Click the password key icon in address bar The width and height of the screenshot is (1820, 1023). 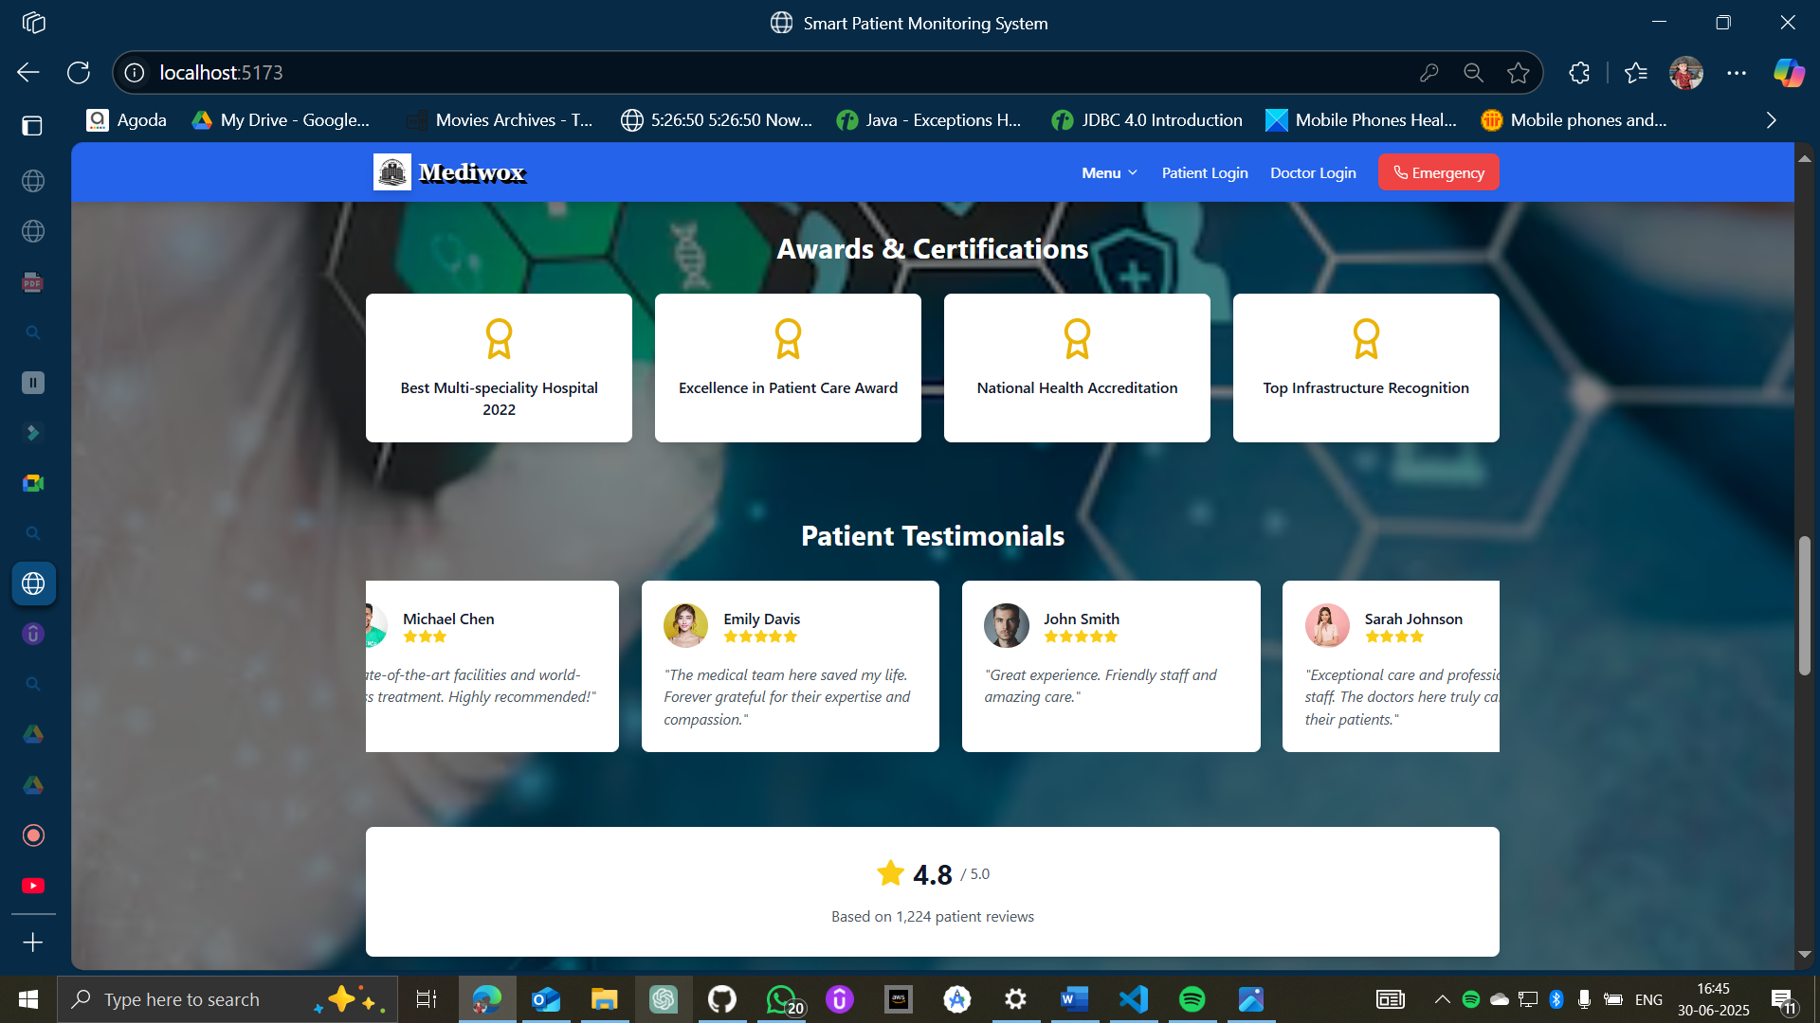pos(1429,73)
